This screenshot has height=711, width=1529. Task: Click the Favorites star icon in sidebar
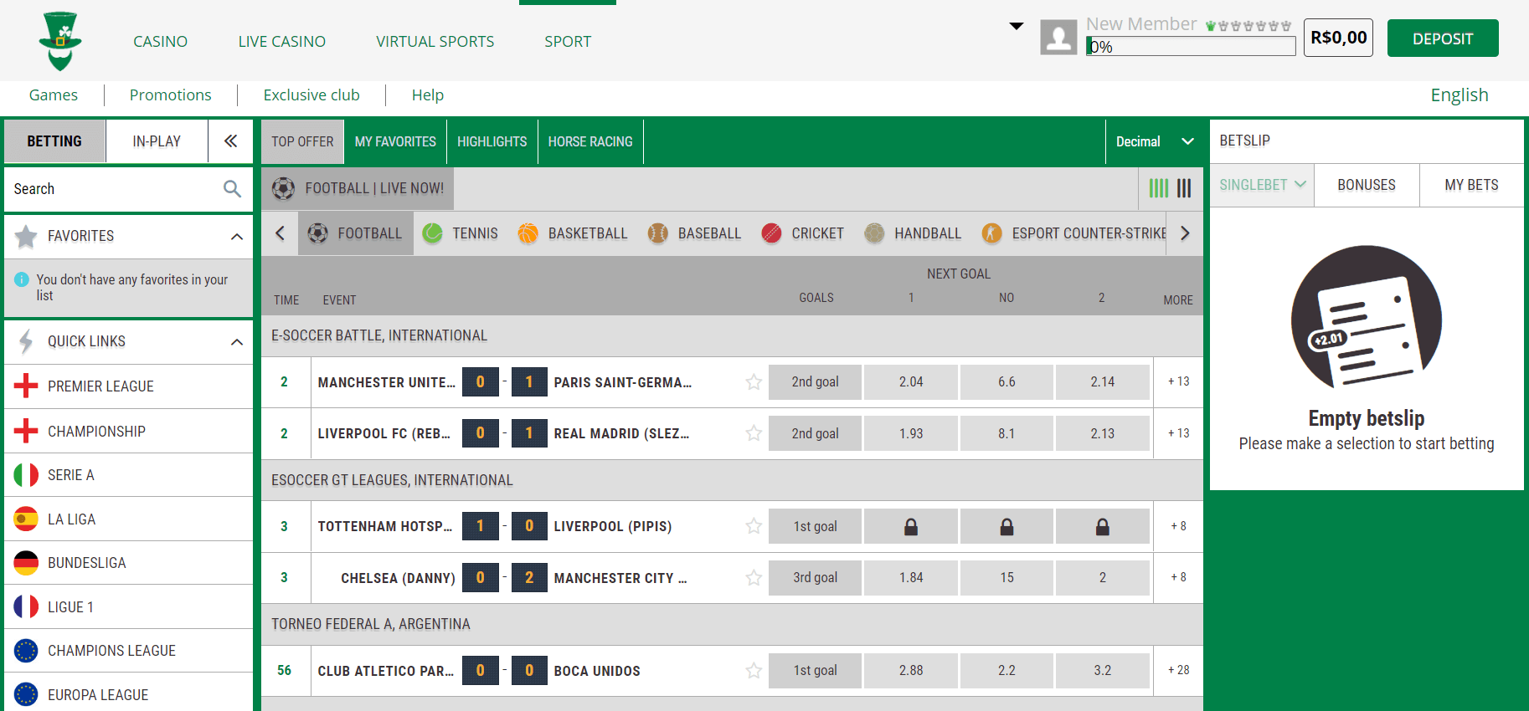point(26,237)
